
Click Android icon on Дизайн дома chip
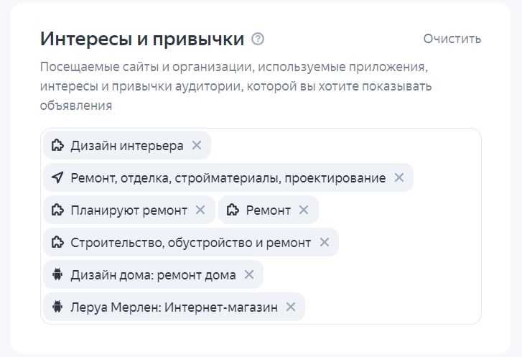57,274
